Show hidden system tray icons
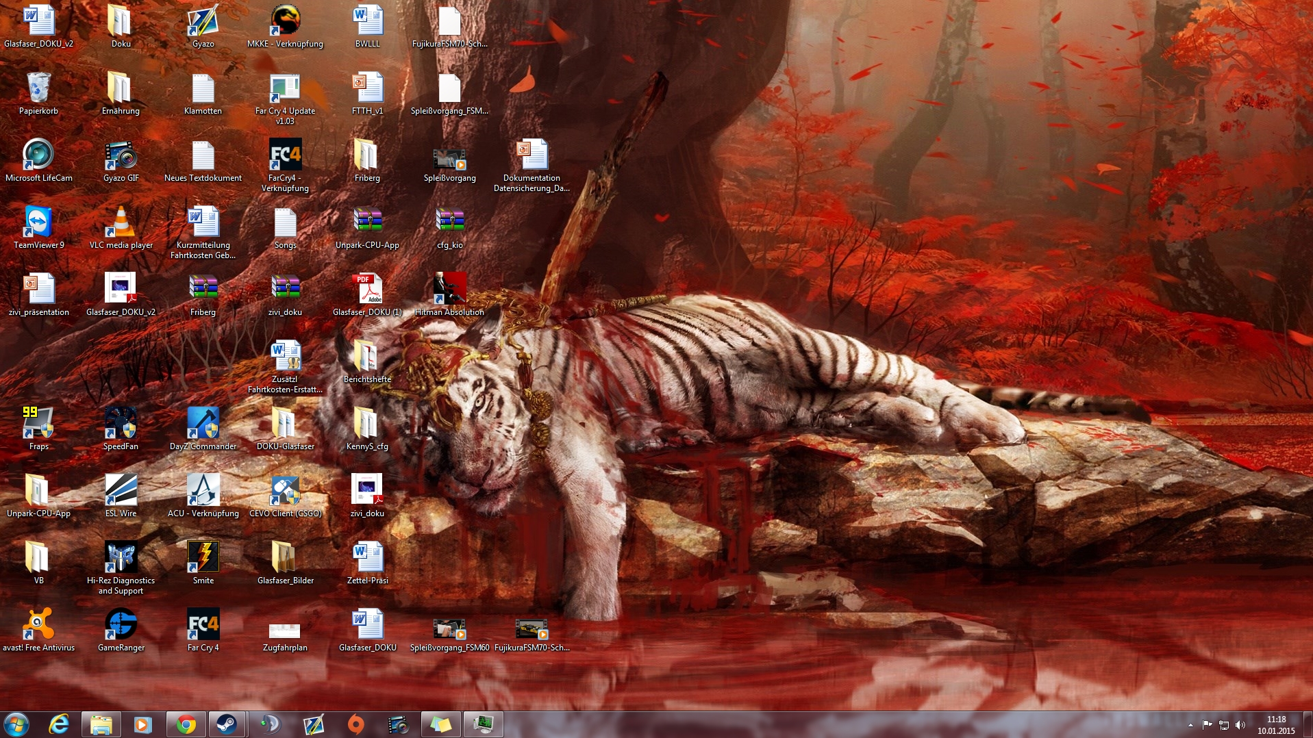This screenshot has width=1313, height=738. click(1190, 725)
